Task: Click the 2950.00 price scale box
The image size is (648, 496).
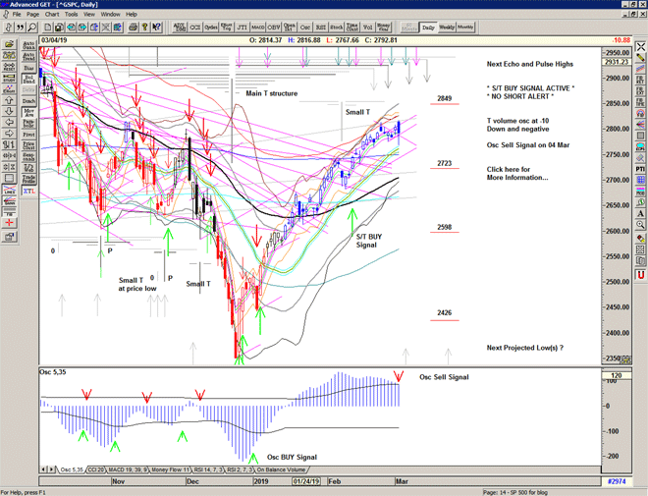Action: click(616, 52)
